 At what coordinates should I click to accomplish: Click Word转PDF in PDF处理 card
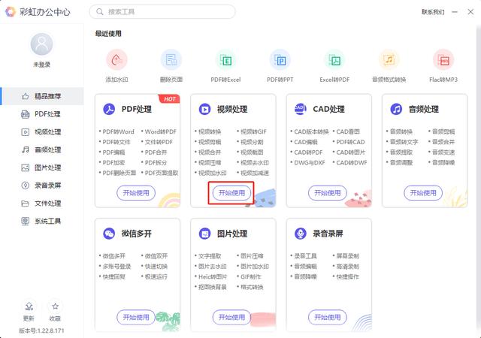pos(160,131)
